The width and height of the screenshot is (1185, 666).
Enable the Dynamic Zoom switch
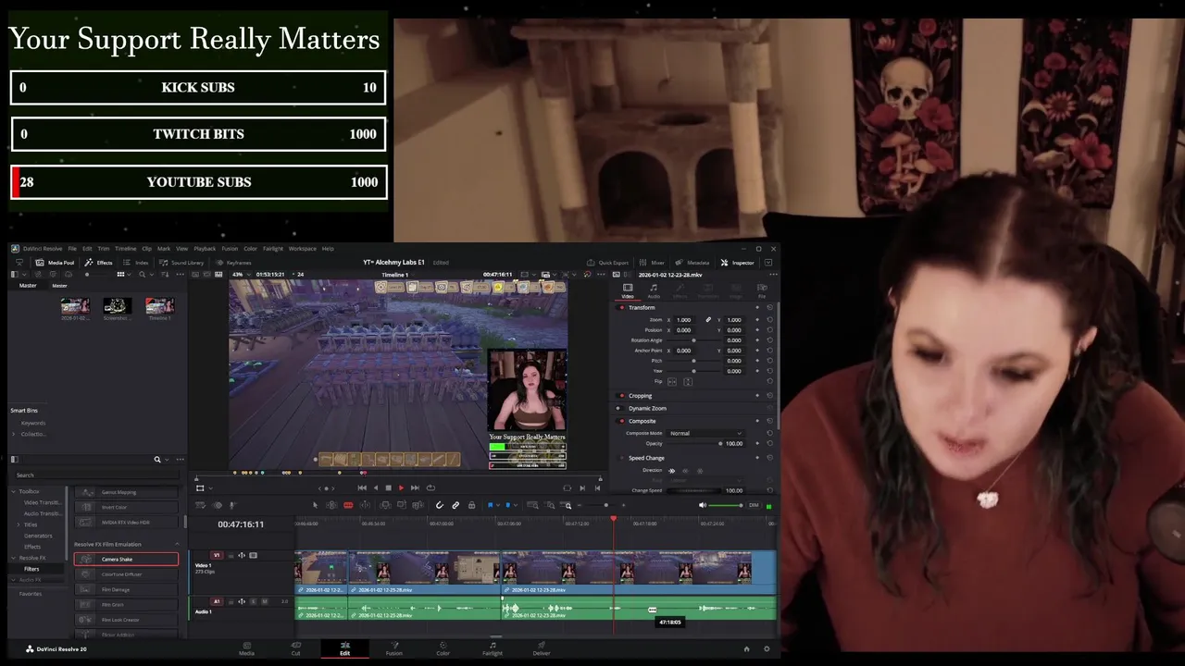[619, 408]
